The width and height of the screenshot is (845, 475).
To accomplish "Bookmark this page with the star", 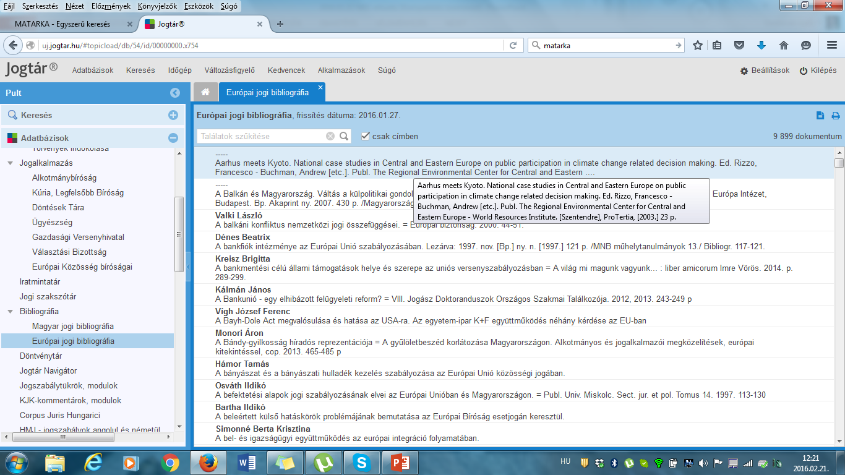I will [x=698, y=45].
